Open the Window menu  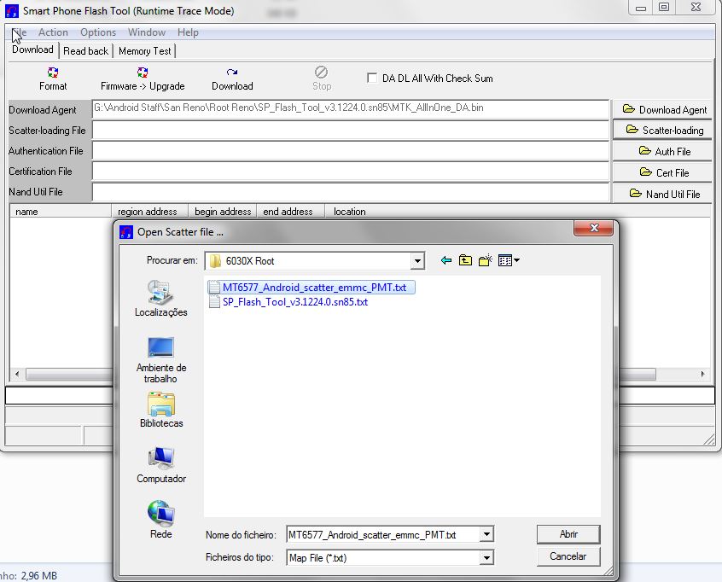pos(147,32)
